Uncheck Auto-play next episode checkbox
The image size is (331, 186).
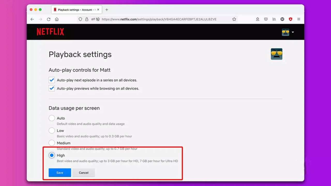[x=52, y=80]
